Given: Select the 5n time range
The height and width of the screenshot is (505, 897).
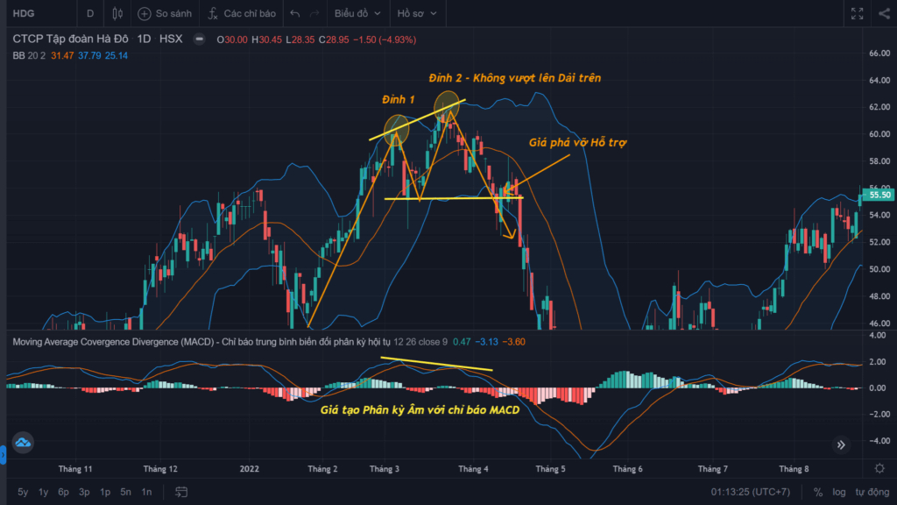Looking at the screenshot, I should pyautogui.click(x=125, y=492).
